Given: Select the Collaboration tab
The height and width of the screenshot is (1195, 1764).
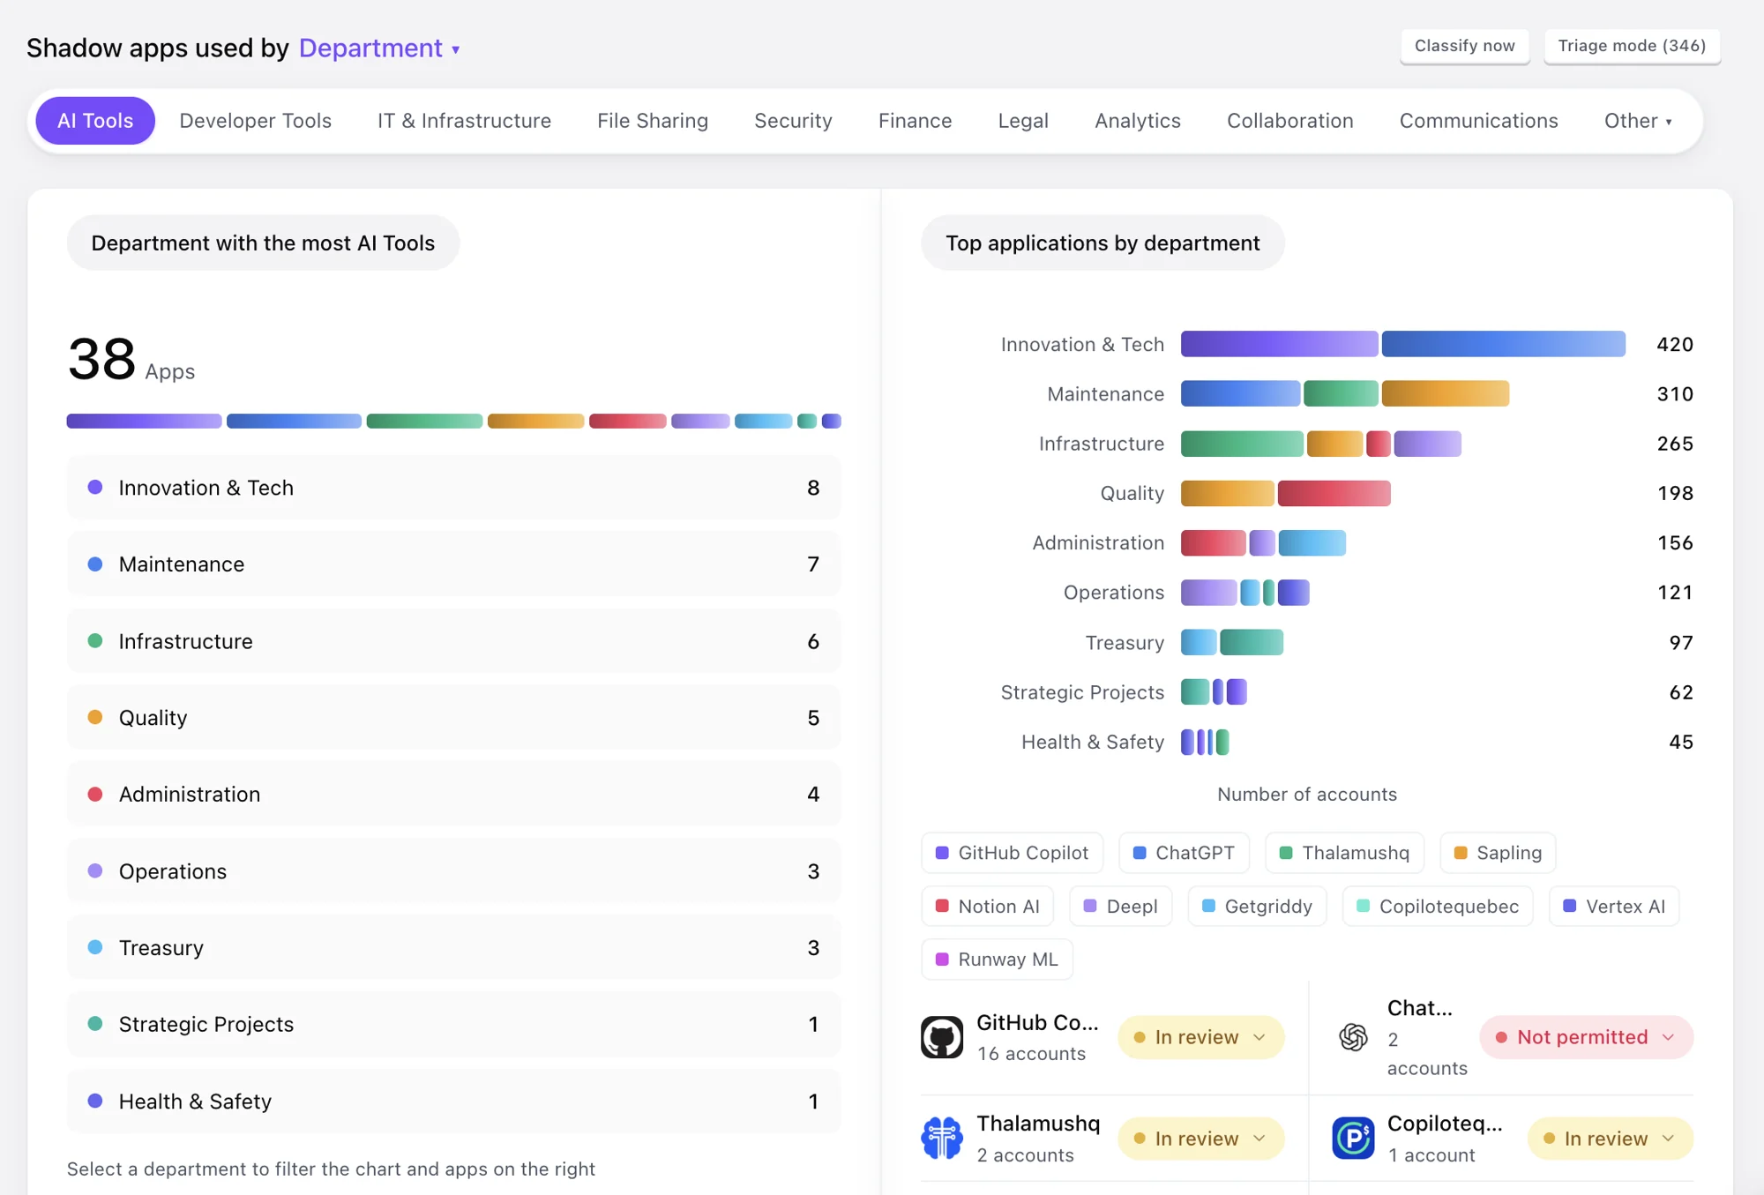Looking at the screenshot, I should click(x=1289, y=121).
